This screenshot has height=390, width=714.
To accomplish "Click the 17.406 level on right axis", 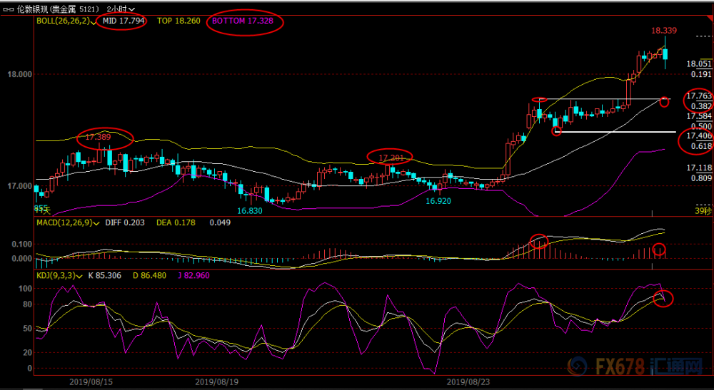I will (699, 136).
